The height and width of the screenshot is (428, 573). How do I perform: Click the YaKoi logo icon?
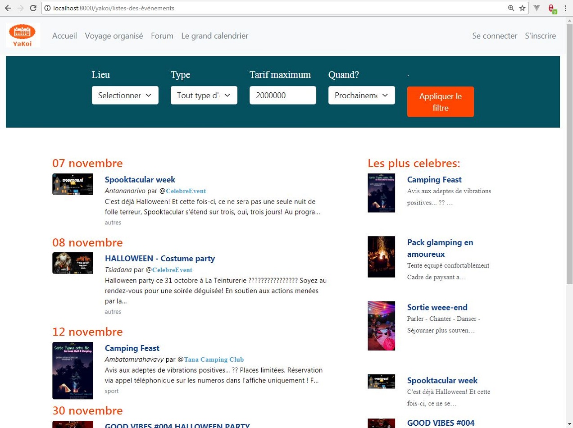(x=23, y=36)
